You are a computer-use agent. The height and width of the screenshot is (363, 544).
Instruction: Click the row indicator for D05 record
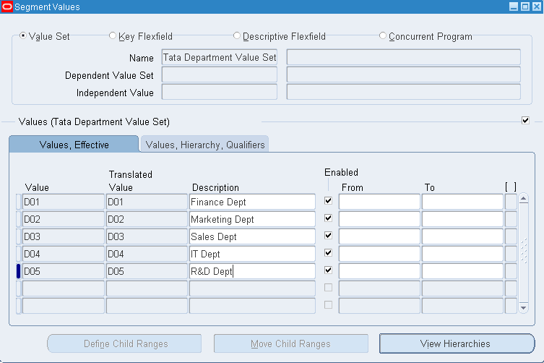point(18,271)
